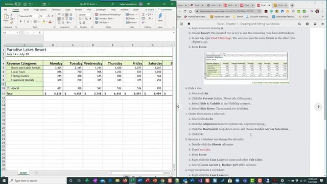This screenshot has width=327, height=184.
Task: Toggle Italic formatting
Action: (24, 21)
